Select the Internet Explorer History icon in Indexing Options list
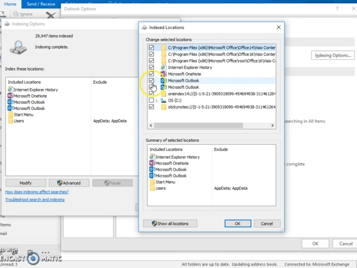The width and height of the screenshot is (357, 268). tap(10, 90)
